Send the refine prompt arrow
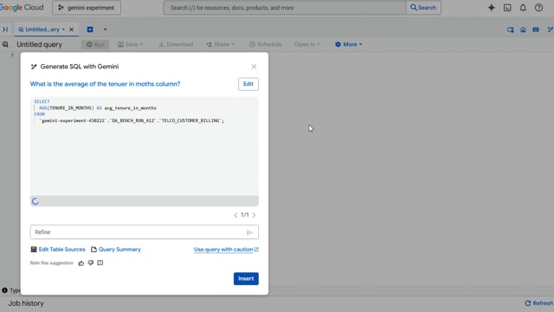 click(x=249, y=232)
